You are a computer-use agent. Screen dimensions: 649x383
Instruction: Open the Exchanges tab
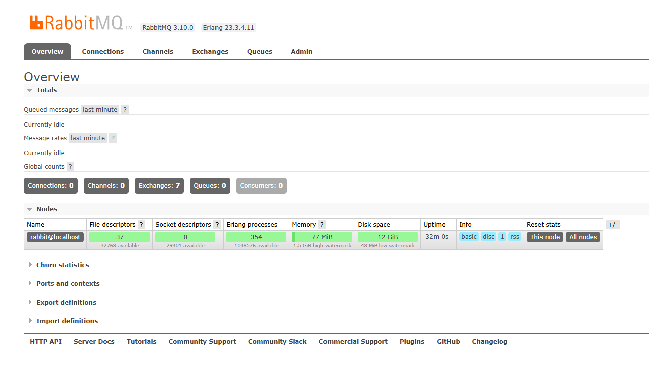[x=210, y=51]
